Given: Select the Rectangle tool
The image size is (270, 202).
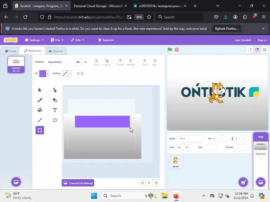Looking at the screenshot, I should click(40, 130).
